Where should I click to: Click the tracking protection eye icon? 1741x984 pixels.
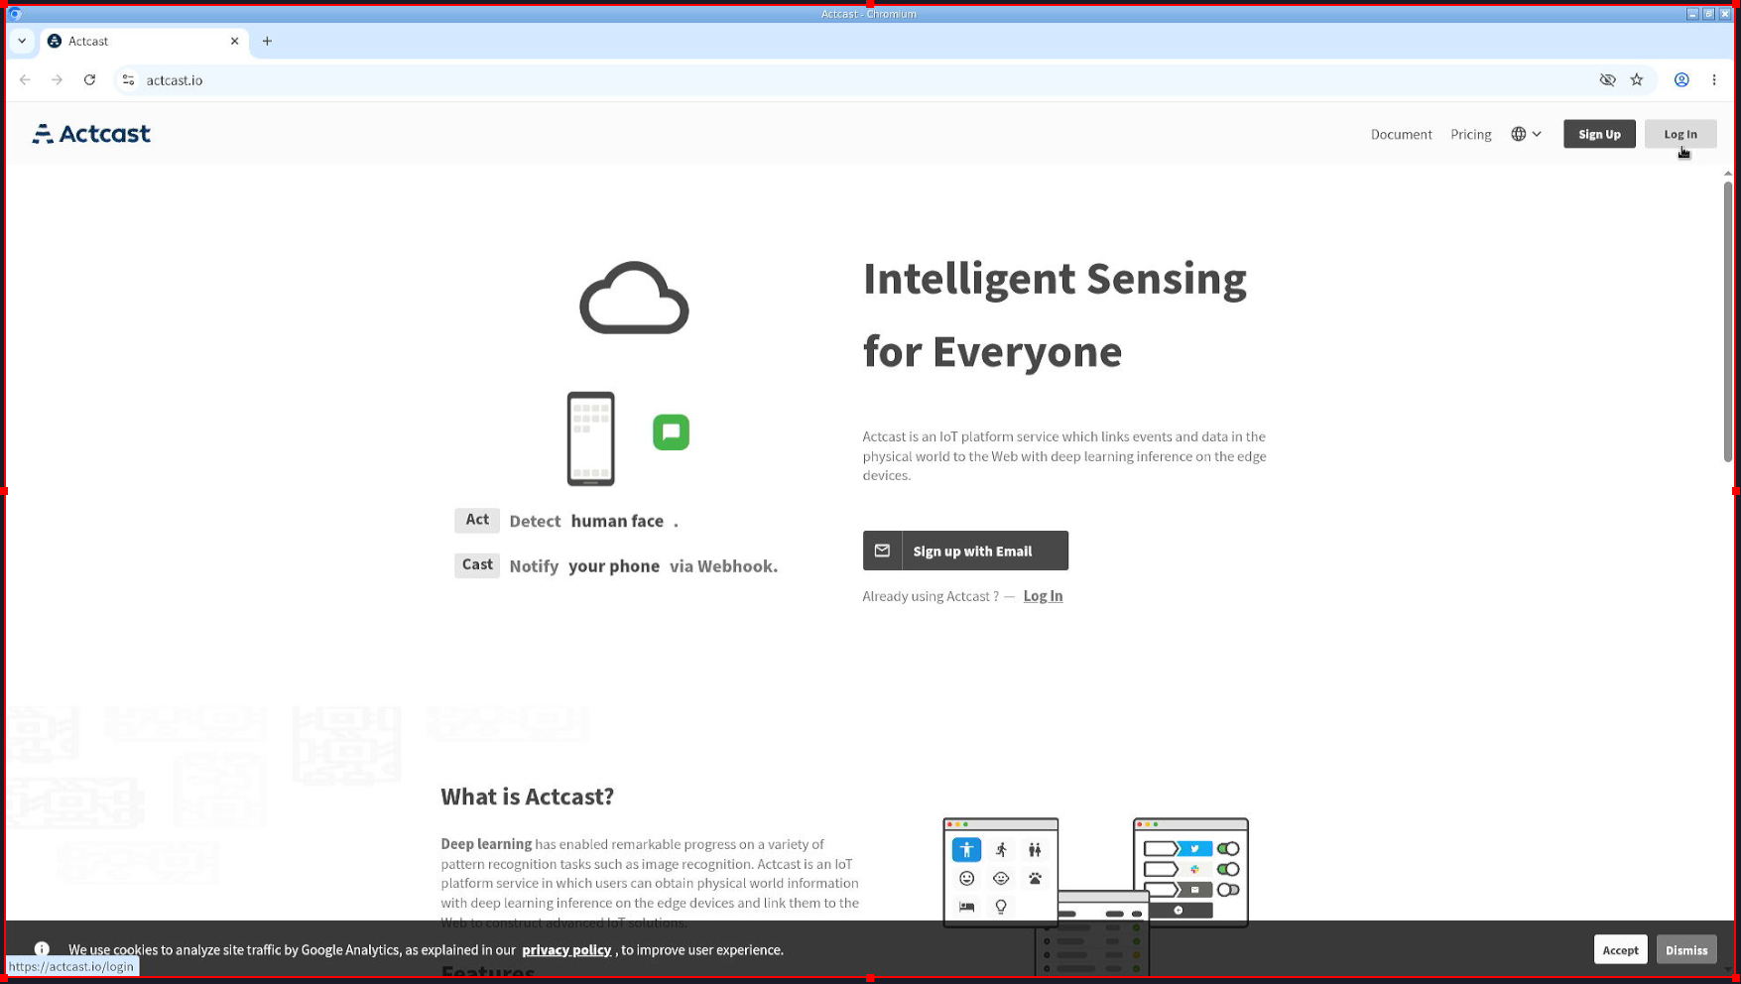pos(1607,80)
